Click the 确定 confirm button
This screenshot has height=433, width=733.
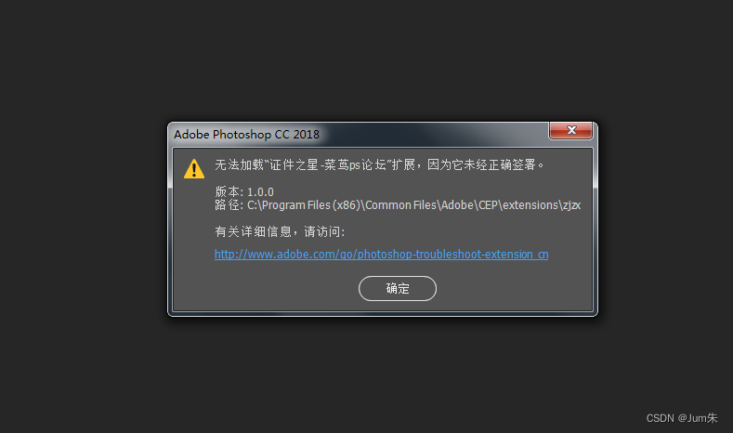(x=398, y=288)
